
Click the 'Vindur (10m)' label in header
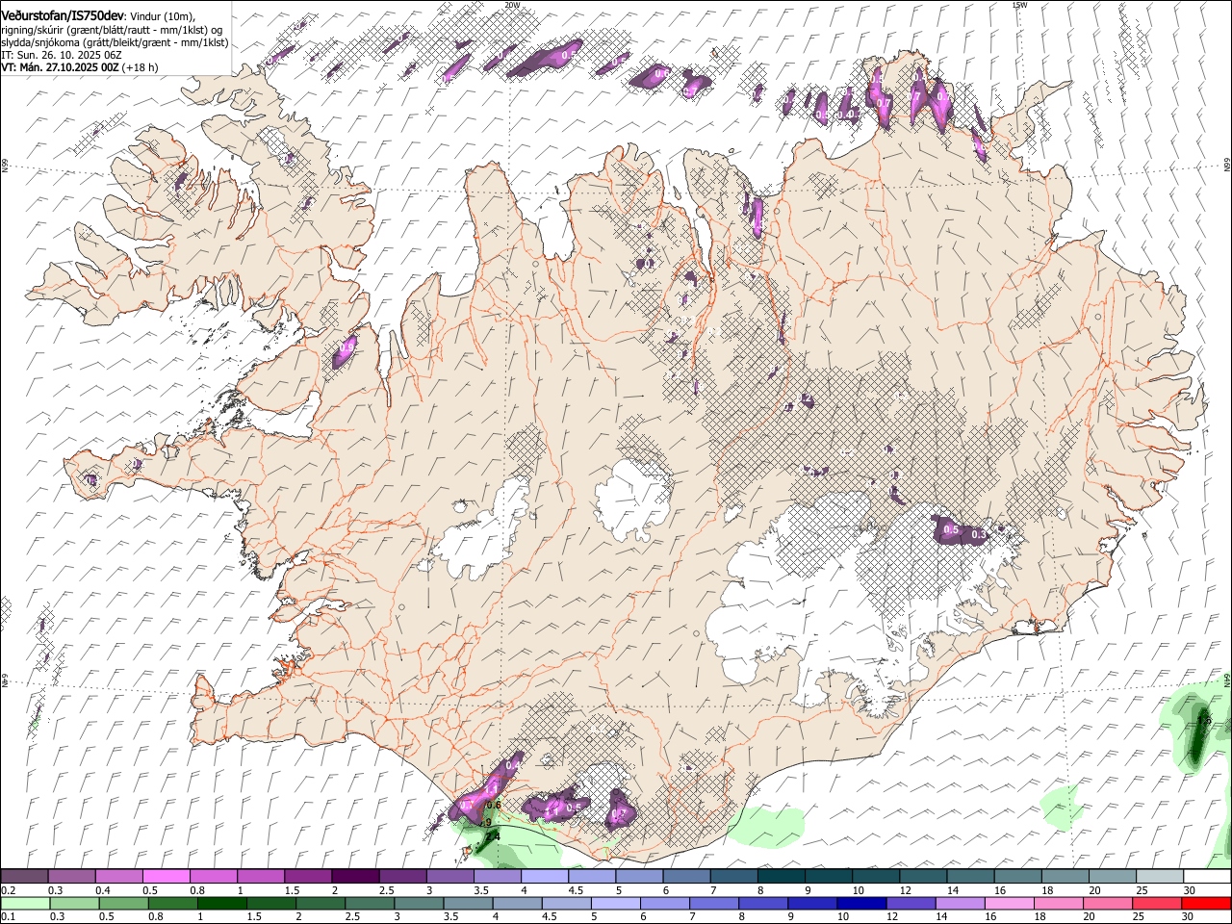point(162,16)
